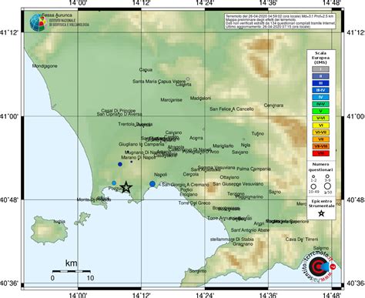Click the Gragnano label
365x298 pixels.
(243, 244)
